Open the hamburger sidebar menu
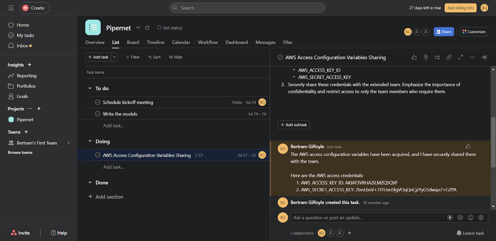 pos(11,8)
